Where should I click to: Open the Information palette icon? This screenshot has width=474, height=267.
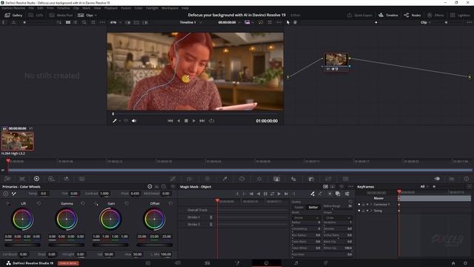coord(467,179)
